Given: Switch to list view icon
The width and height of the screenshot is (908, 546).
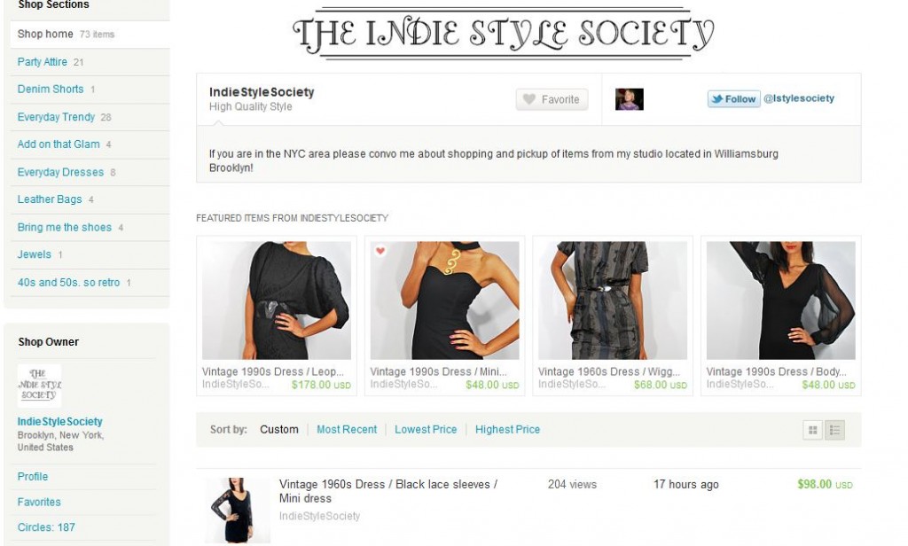Looking at the screenshot, I should [x=834, y=430].
